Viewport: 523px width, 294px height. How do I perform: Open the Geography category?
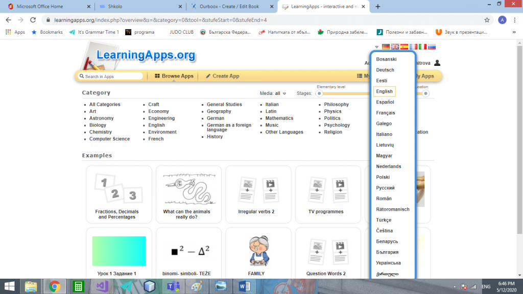point(219,111)
